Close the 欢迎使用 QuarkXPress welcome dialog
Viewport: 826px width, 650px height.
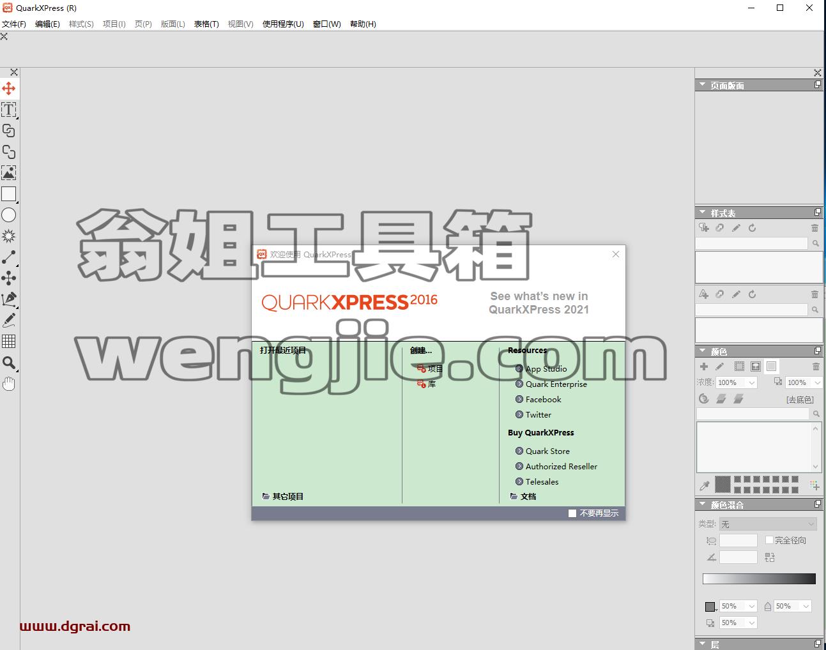(616, 254)
